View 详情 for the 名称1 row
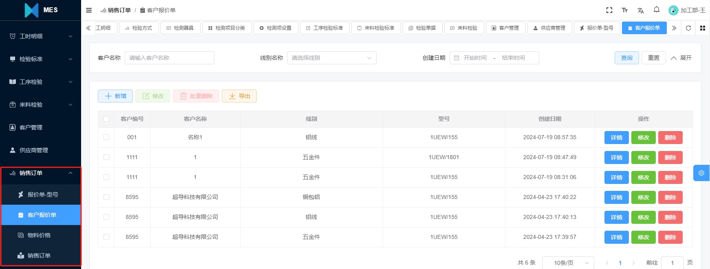710x269 pixels. point(617,138)
